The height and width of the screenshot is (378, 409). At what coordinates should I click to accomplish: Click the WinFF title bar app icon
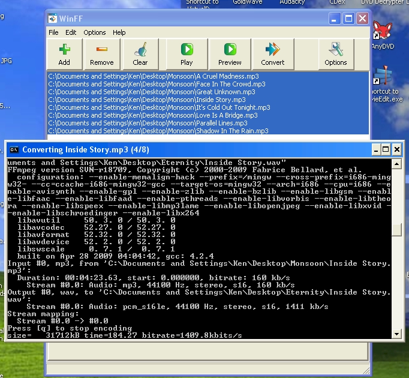52,19
